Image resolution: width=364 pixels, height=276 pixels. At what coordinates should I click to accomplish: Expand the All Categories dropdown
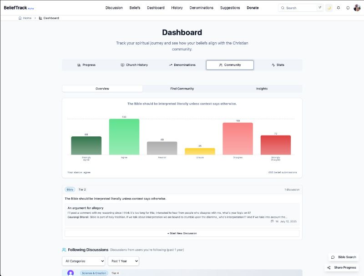point(83,261)
